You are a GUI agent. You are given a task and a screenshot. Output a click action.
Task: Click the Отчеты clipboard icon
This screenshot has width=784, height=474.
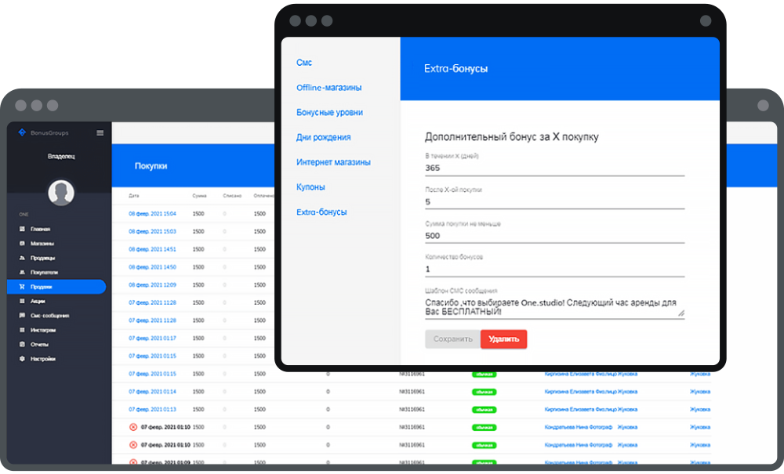click(22, 344)
